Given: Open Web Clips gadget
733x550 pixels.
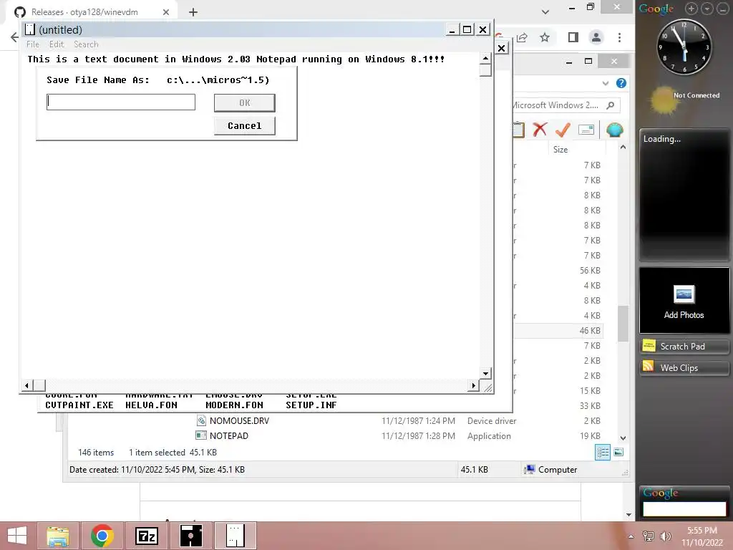Looking at the screenshot, I should pos(684,368).
